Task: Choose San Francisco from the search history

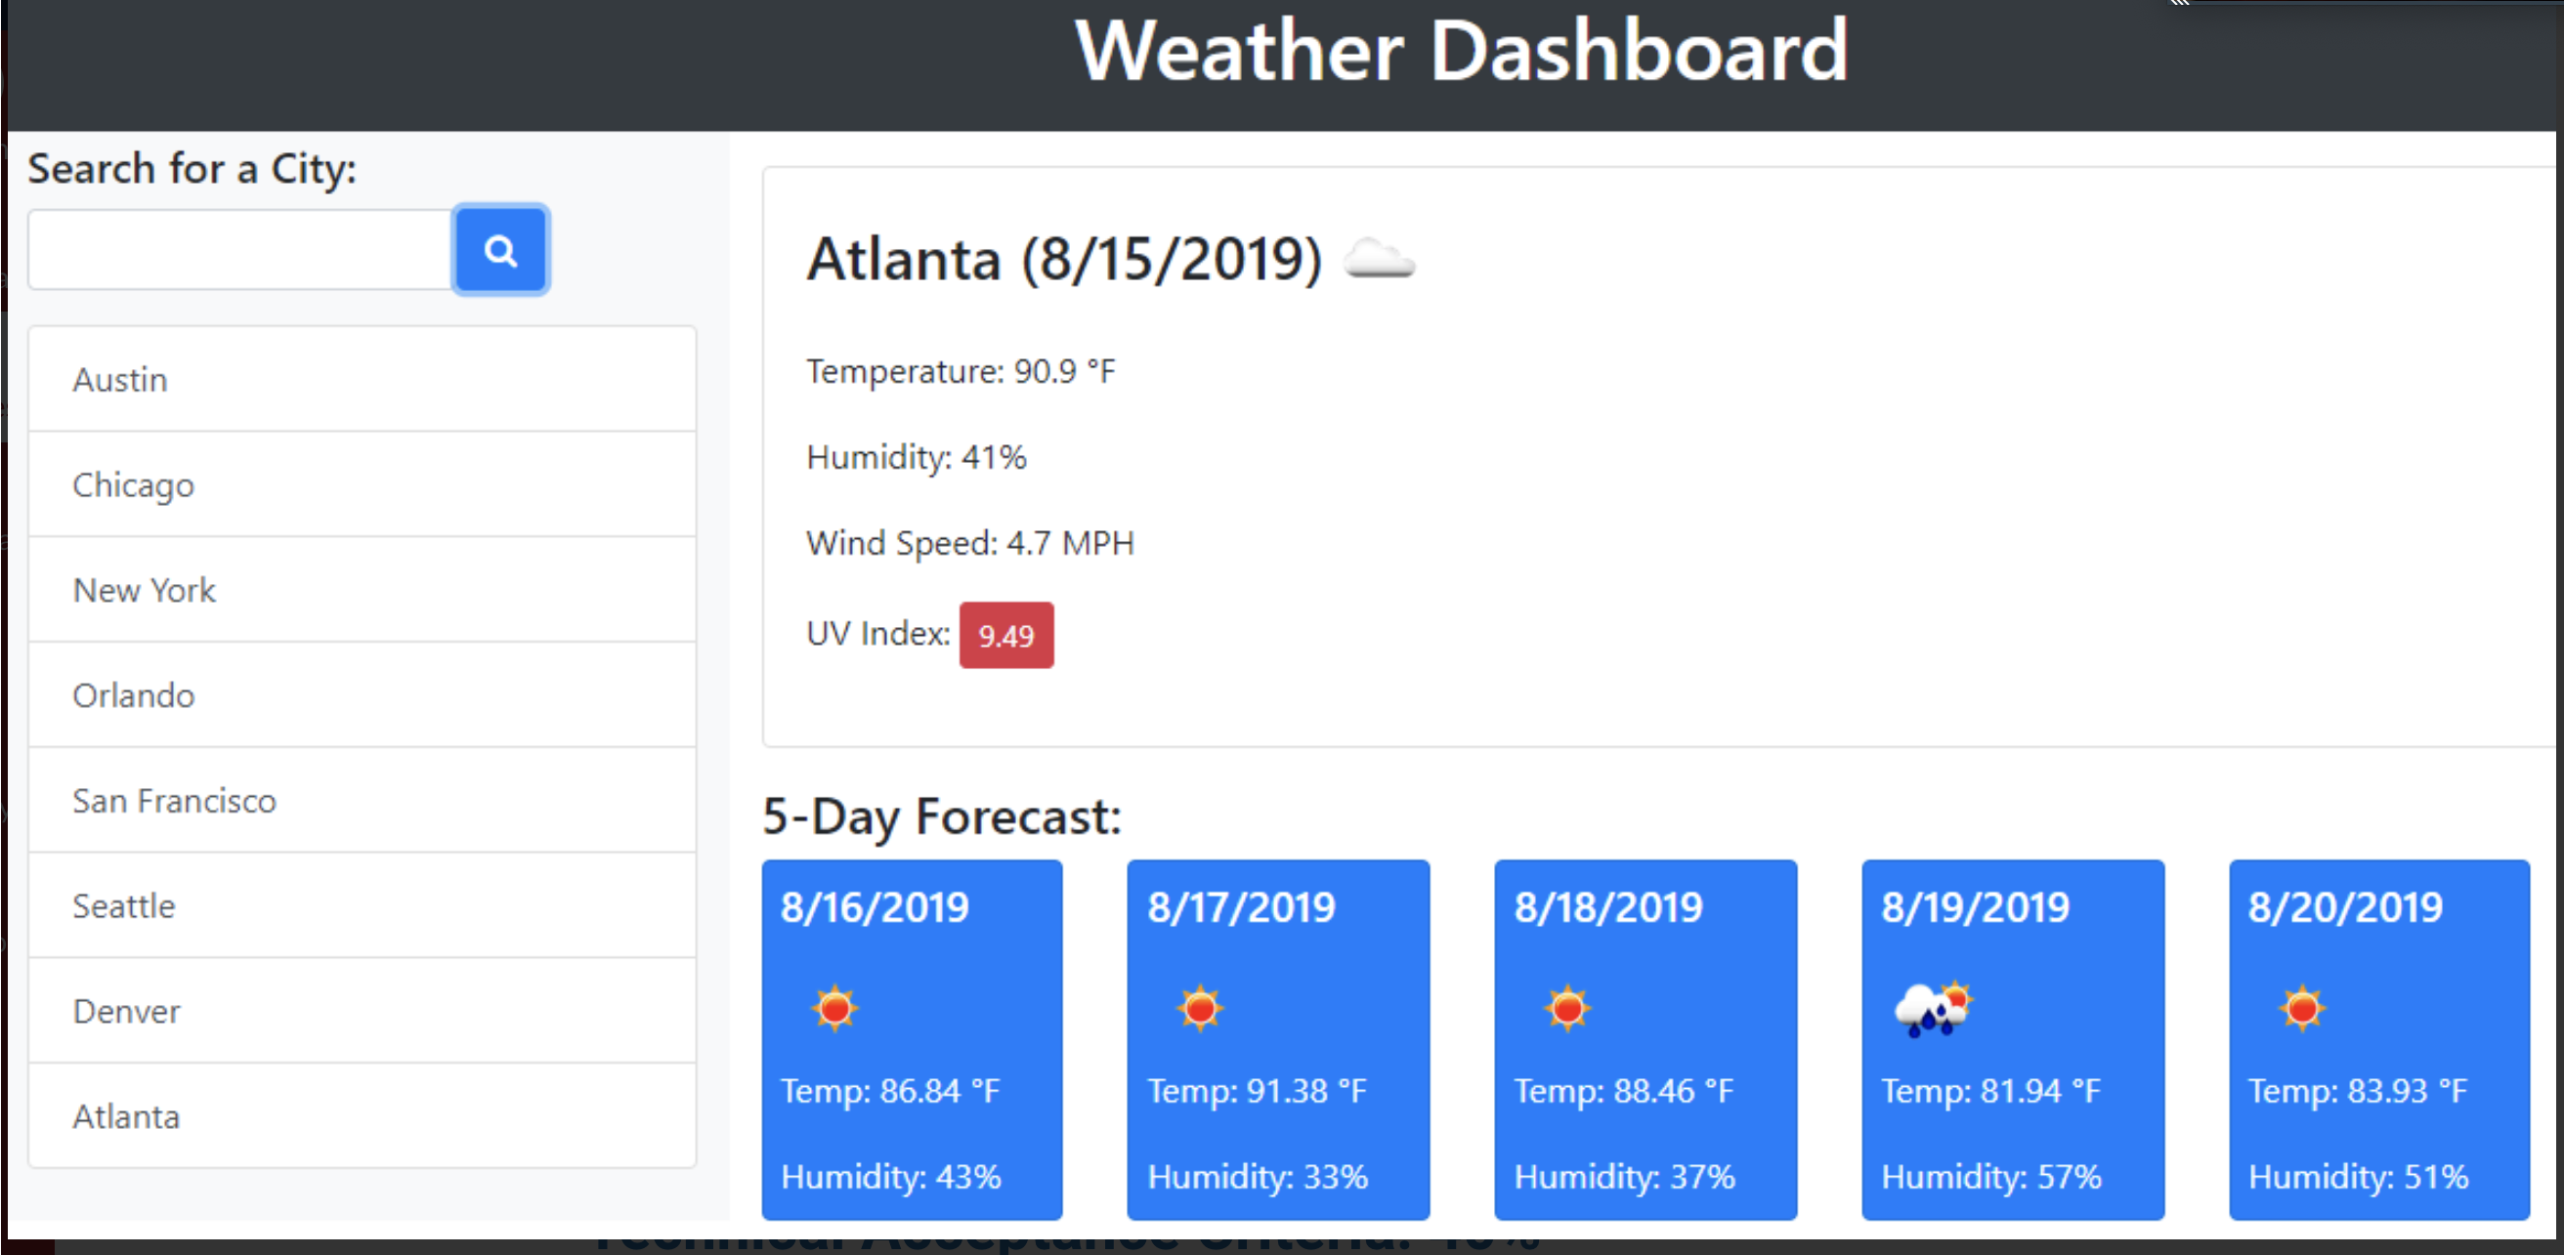Action: [174, 801]
